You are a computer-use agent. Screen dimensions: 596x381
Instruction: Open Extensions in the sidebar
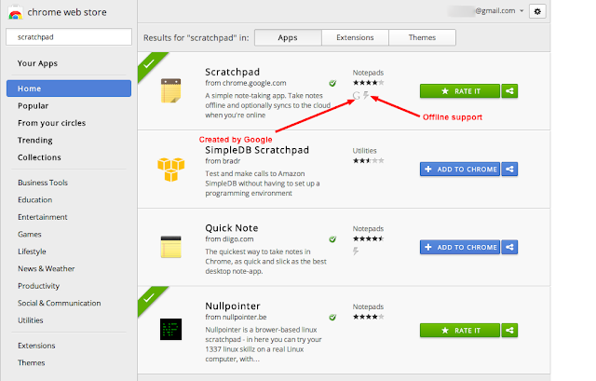click(36, 346)
